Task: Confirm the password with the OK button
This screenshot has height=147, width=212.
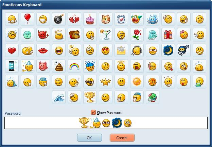Action: 89,138
